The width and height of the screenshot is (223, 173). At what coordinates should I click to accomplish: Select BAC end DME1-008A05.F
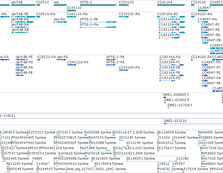click(x=164, y=97)
